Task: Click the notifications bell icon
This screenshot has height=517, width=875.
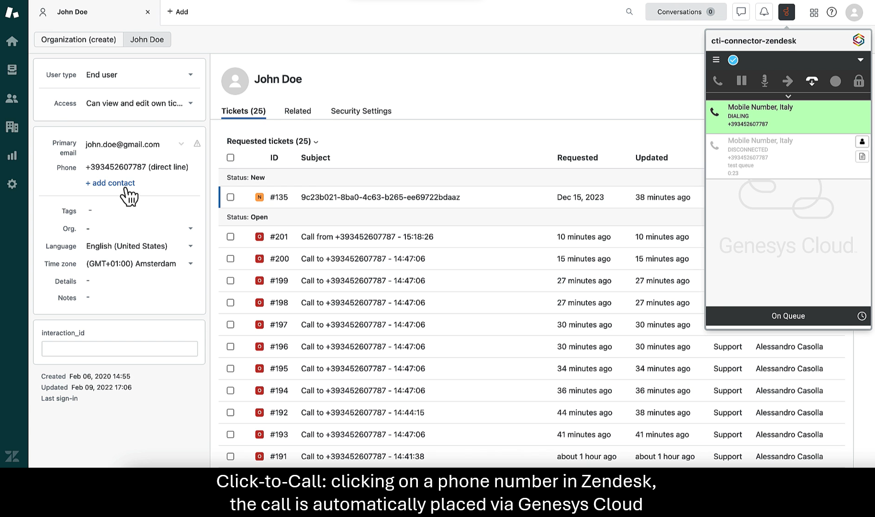Action: coord(764,12)
